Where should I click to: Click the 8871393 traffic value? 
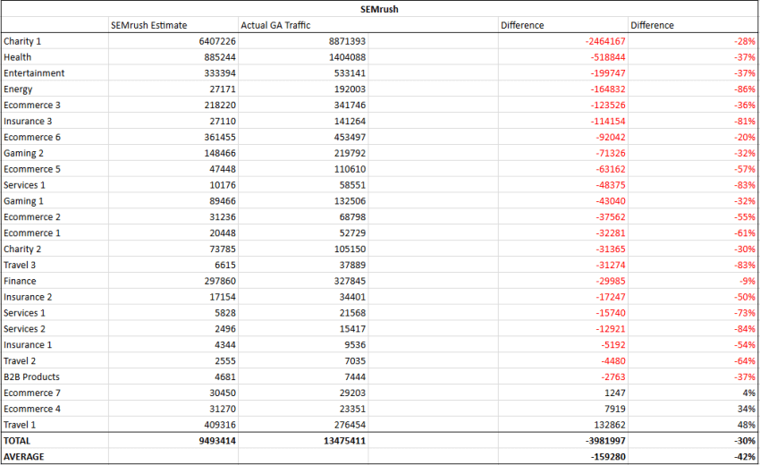point(303,41)
